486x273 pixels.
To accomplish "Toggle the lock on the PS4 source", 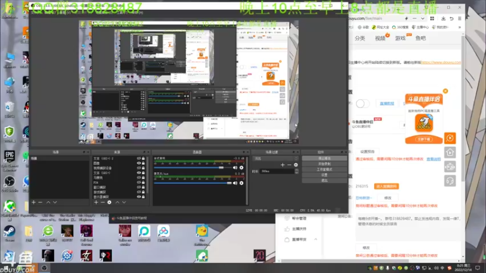I will (143, 183).
